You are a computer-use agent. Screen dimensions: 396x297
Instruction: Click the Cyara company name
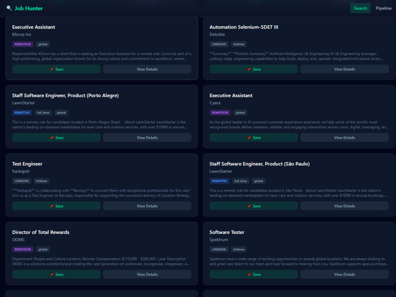(215, 103)
